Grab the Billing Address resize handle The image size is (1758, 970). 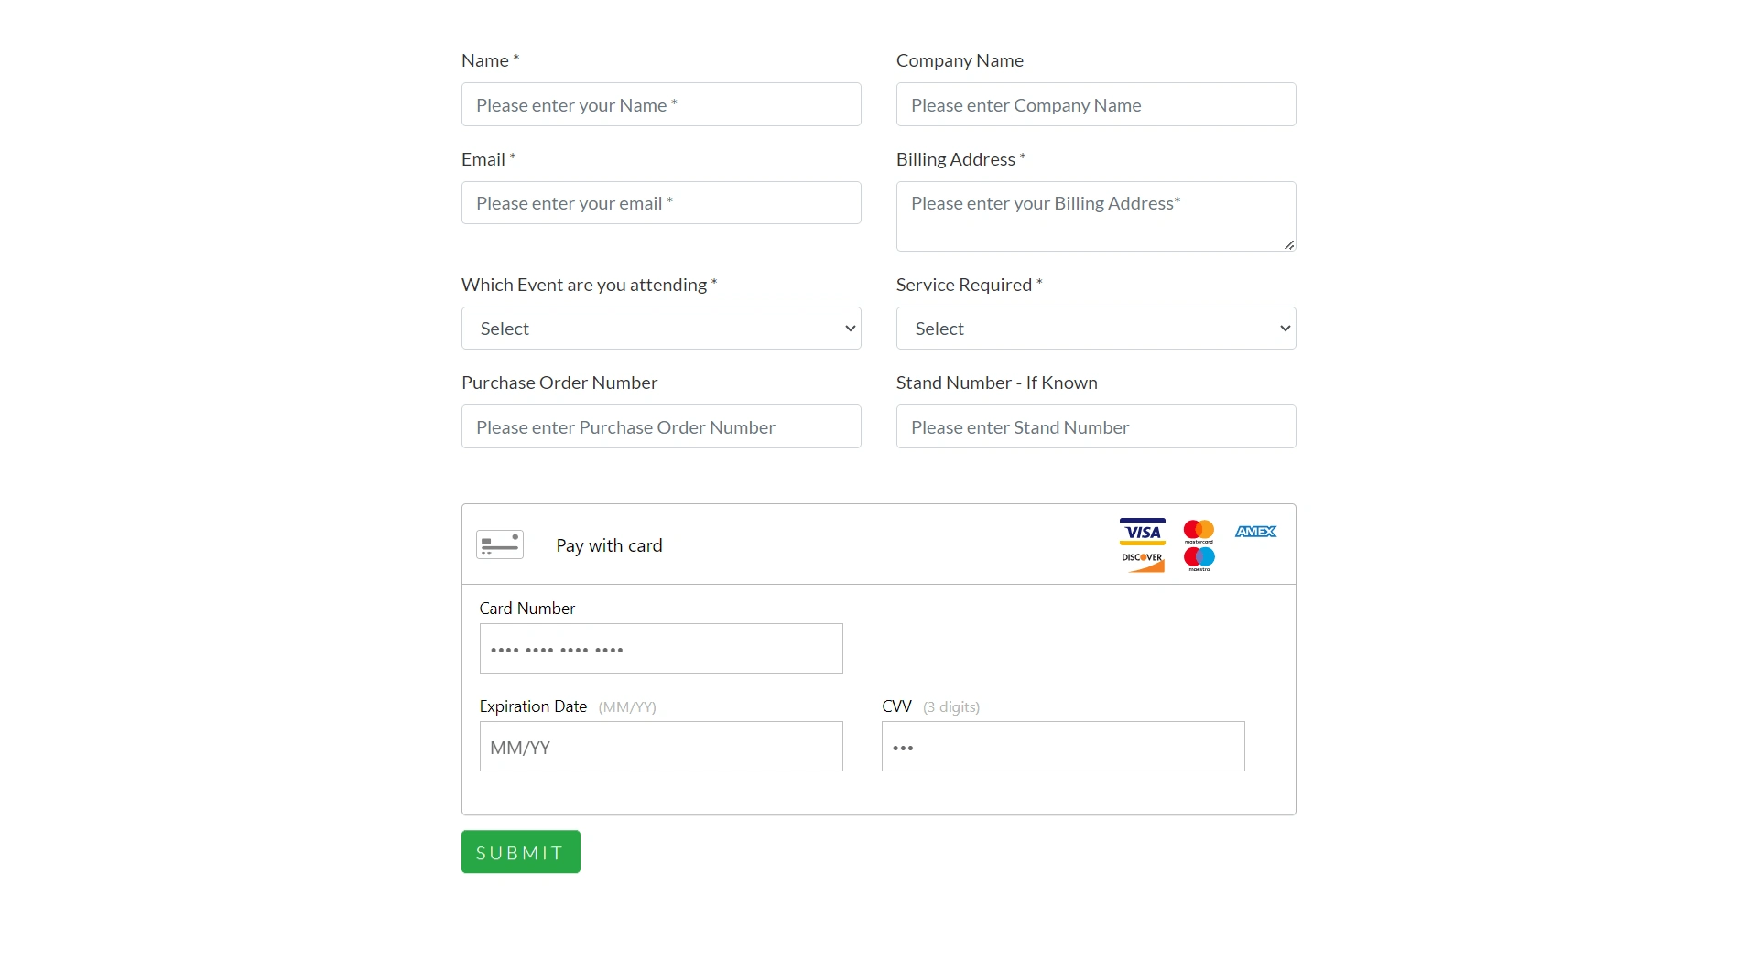pos(1289,244)
